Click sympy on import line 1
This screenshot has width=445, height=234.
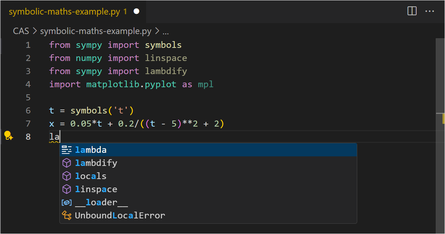(89, 45)
